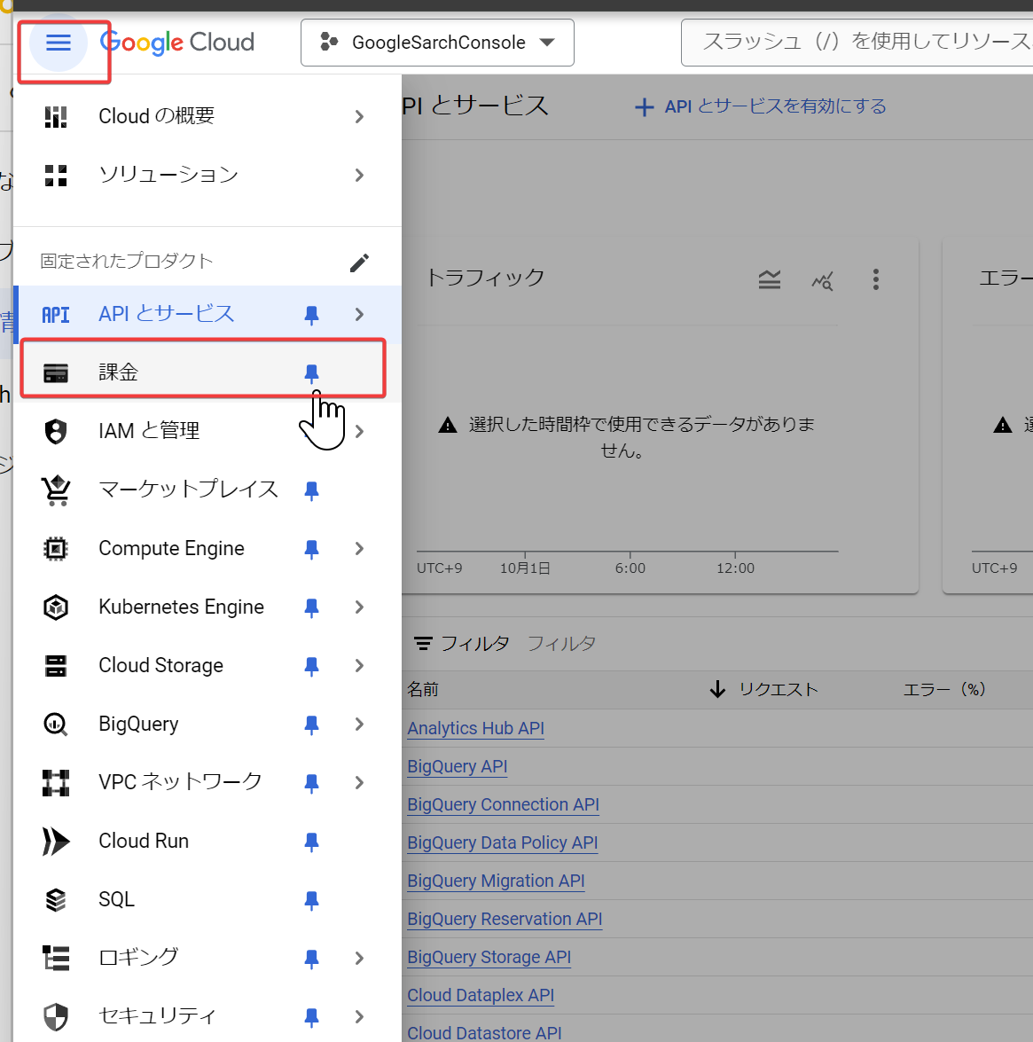Click API とサービスを有効にする

tap(761, 106)
